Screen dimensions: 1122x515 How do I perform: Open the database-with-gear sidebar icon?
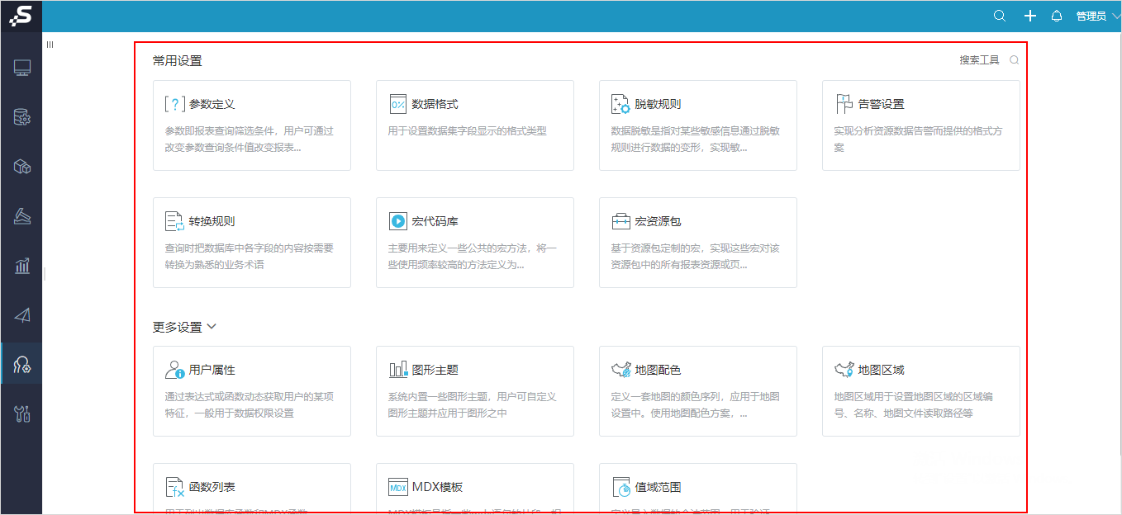point(22,117)
